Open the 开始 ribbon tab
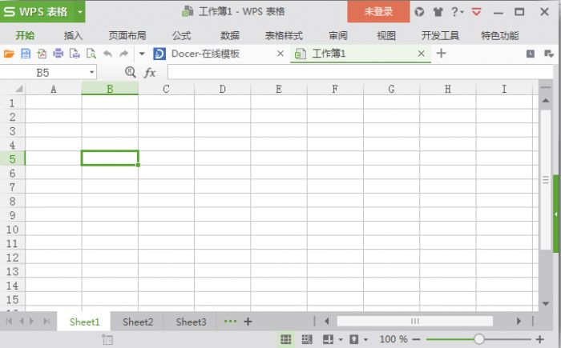561x348 pixels. [x=25, y=35]
